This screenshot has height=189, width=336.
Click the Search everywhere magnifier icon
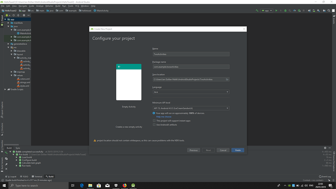click(x=329, y=10)
